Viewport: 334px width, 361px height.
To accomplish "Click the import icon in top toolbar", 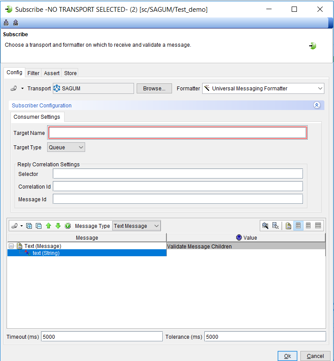I will pyautogui.click(x=6, y=23).
